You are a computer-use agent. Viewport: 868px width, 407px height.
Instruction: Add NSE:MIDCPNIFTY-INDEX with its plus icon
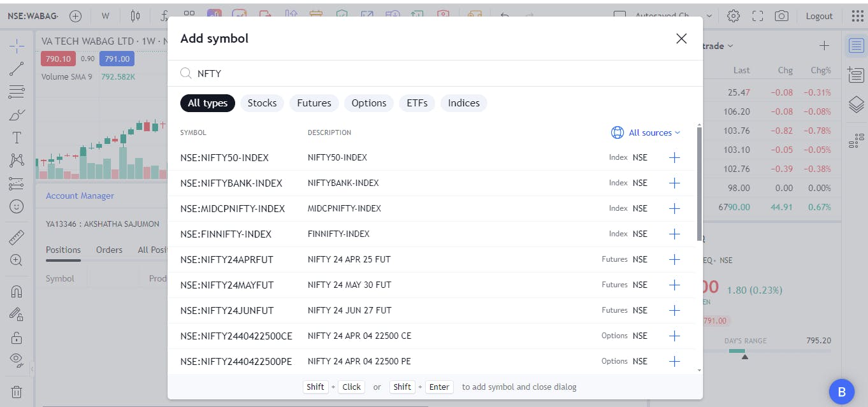(x=674, y=208)
